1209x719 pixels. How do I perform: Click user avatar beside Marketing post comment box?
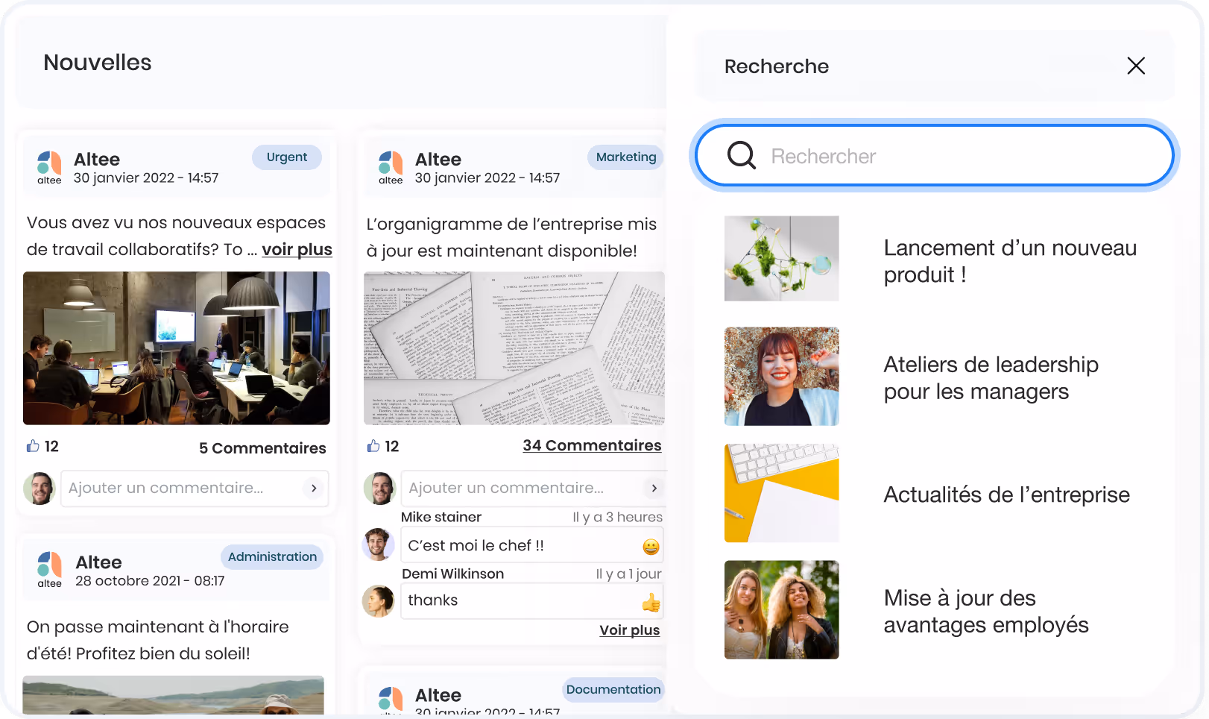click(x=379, y=489)
